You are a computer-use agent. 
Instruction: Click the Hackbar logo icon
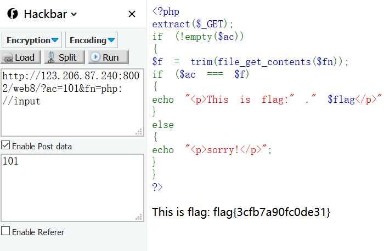coord(13,14)
